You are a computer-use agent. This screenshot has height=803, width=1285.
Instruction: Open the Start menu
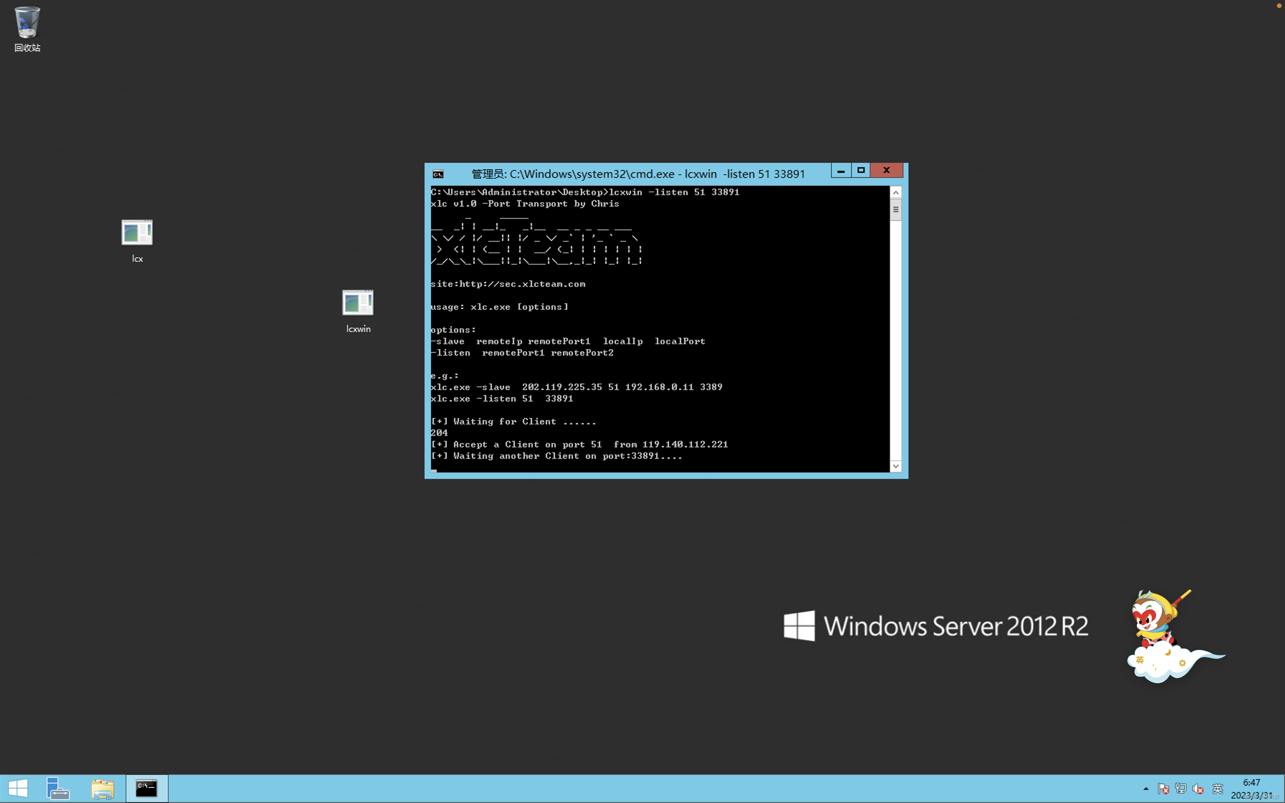[18, 789]
